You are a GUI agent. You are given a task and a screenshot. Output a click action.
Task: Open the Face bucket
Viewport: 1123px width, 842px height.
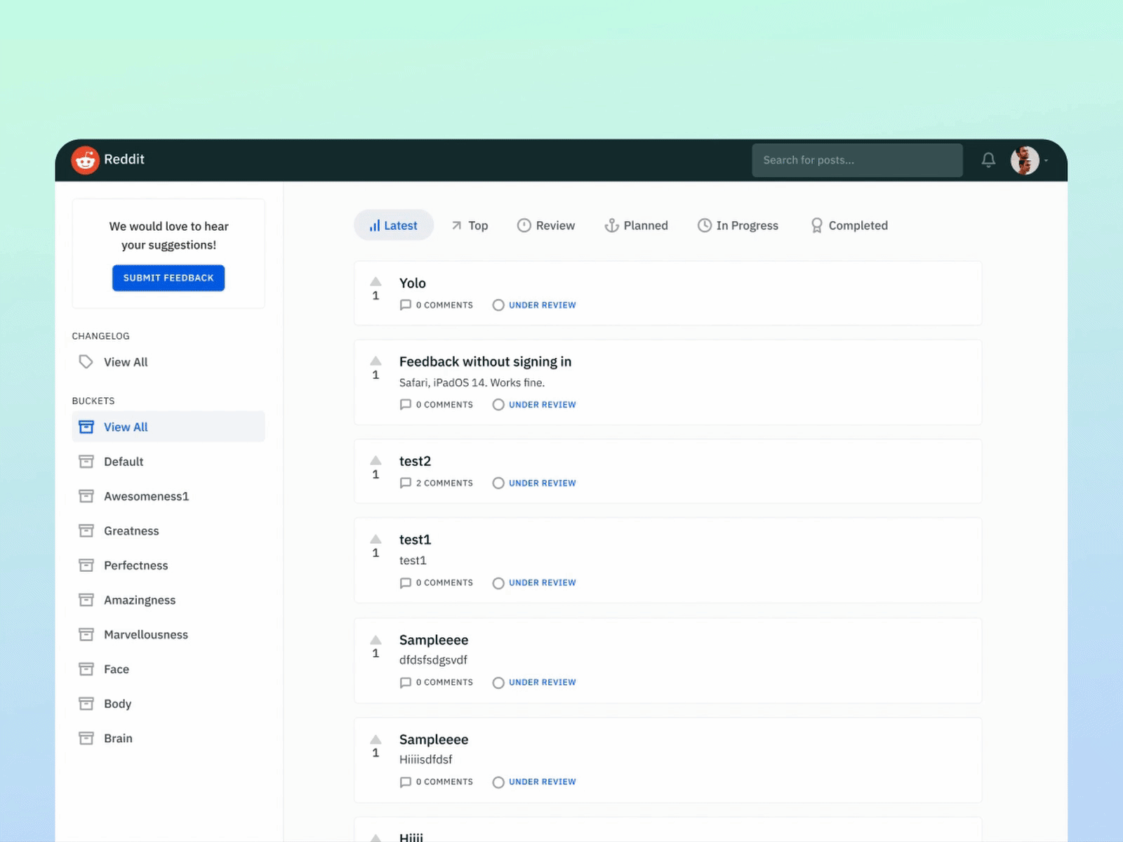pos(117,669)
